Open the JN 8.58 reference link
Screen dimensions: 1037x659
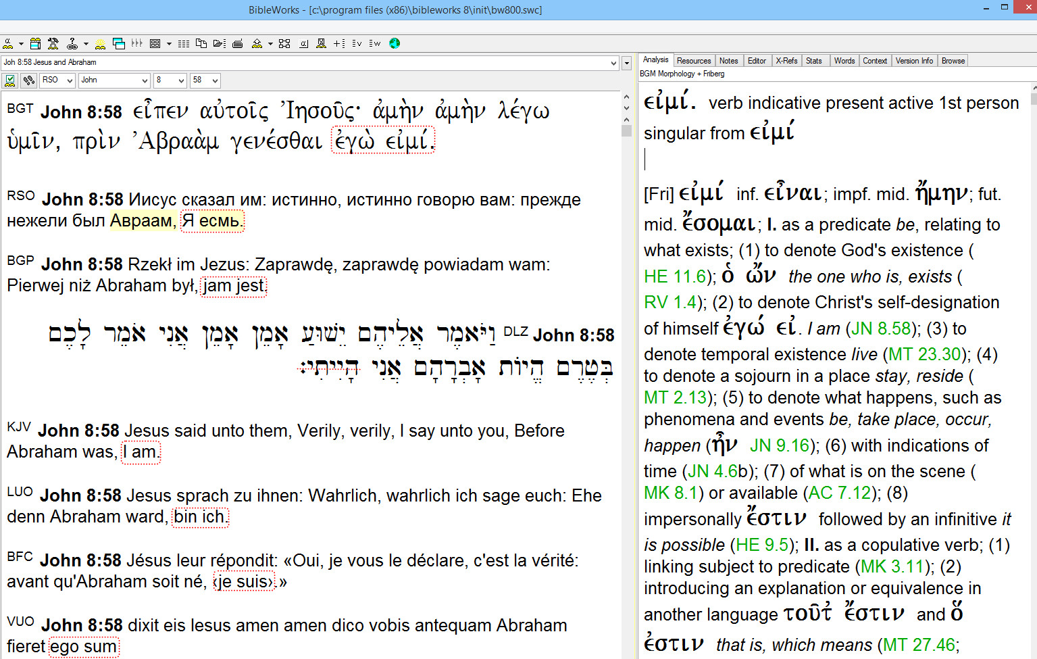click(x=881, y=328)
